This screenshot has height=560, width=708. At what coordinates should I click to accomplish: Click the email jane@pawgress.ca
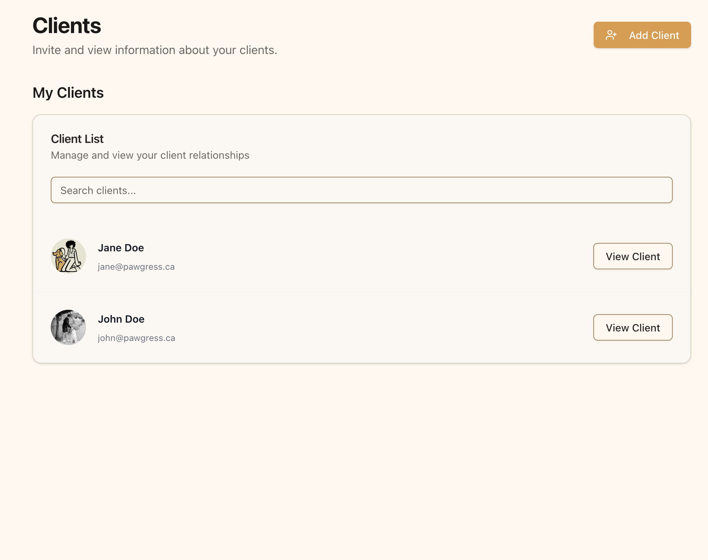point(136,267)
